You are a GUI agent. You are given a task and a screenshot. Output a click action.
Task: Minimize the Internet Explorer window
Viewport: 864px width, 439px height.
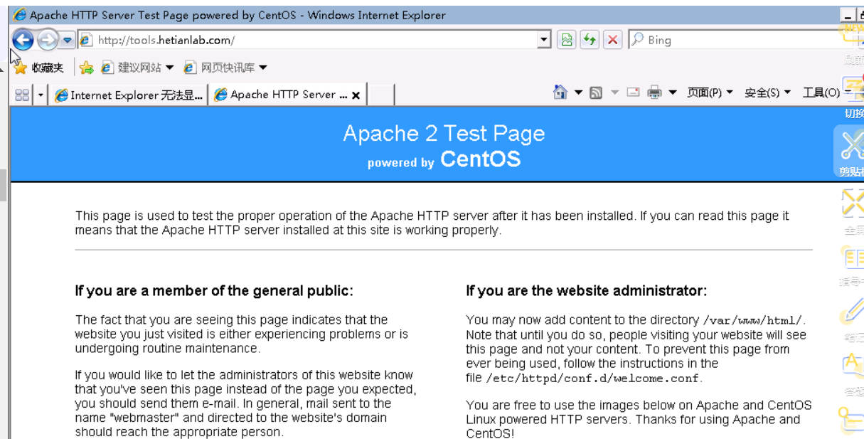point(848,15)
